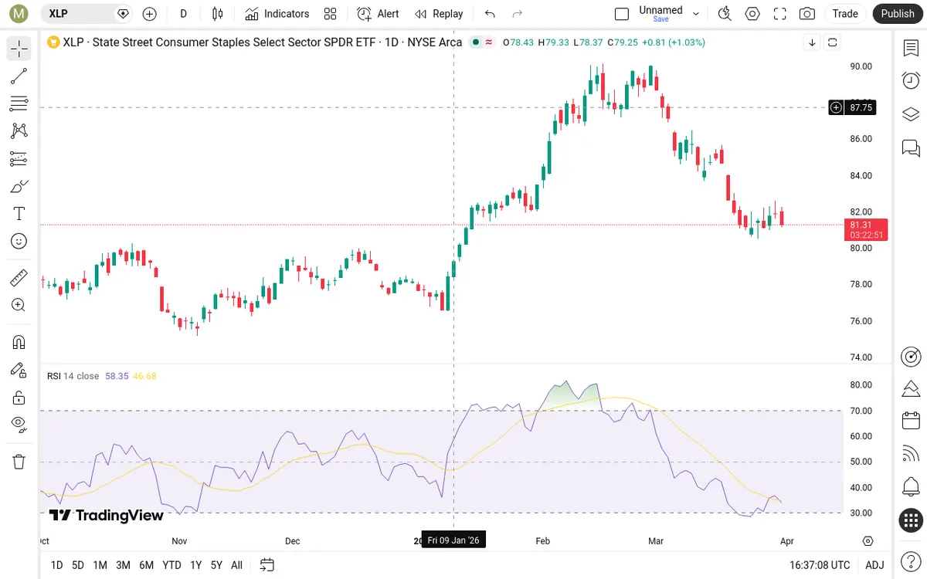Viewport: 927px width, 579px height.
Task: Toggle ADJ dividend adjustment
Action: pyautogui.click(x=874, y=565)
